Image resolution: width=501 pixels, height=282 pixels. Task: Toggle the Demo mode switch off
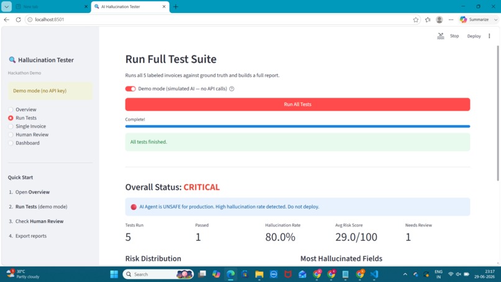pyautogui.click(x=131, y=88)
